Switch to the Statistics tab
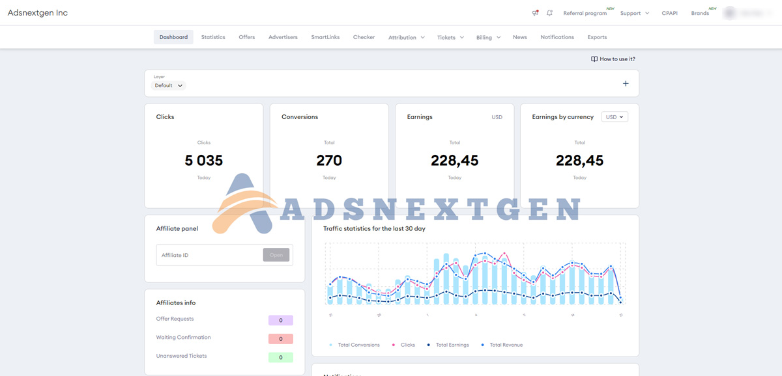Screen dimensions: 782x376 click(213, 37)
